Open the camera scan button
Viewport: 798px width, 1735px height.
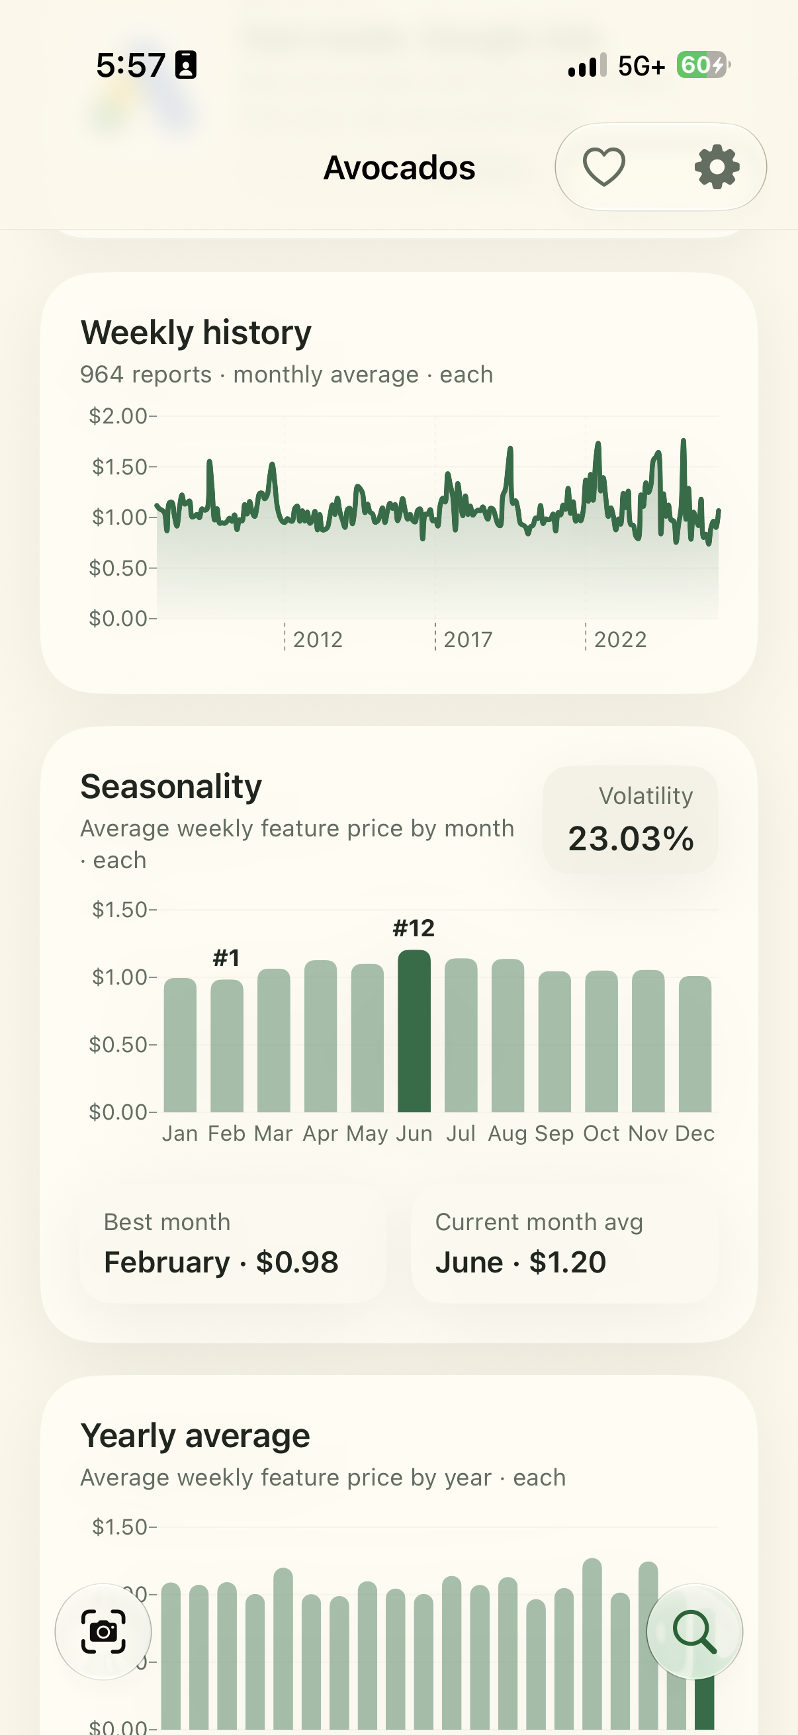click(x=103, y=1631)
